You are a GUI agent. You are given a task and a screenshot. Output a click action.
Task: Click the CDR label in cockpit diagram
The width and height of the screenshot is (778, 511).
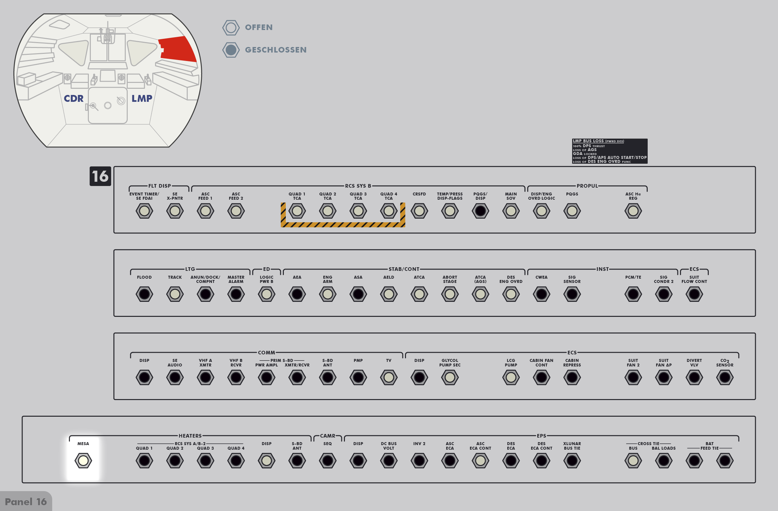click(73, 98)
